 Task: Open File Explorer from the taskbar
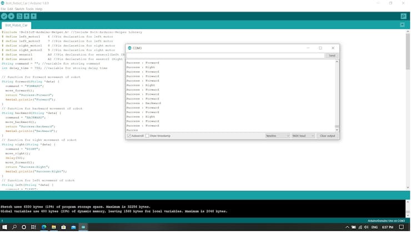[54, 227]
